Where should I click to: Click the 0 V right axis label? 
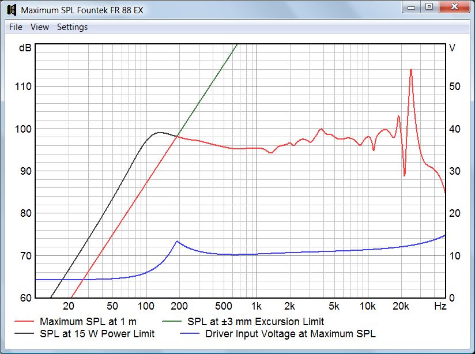[452, 298]
